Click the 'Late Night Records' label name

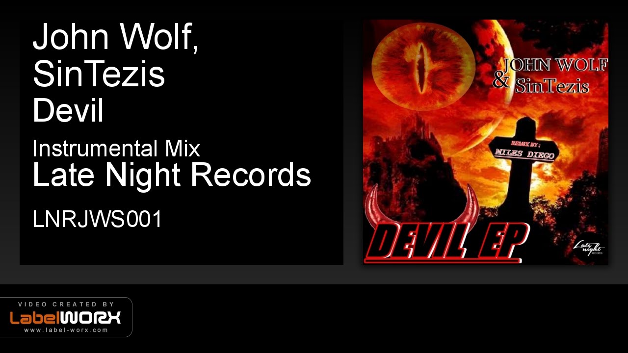[172, 175]
